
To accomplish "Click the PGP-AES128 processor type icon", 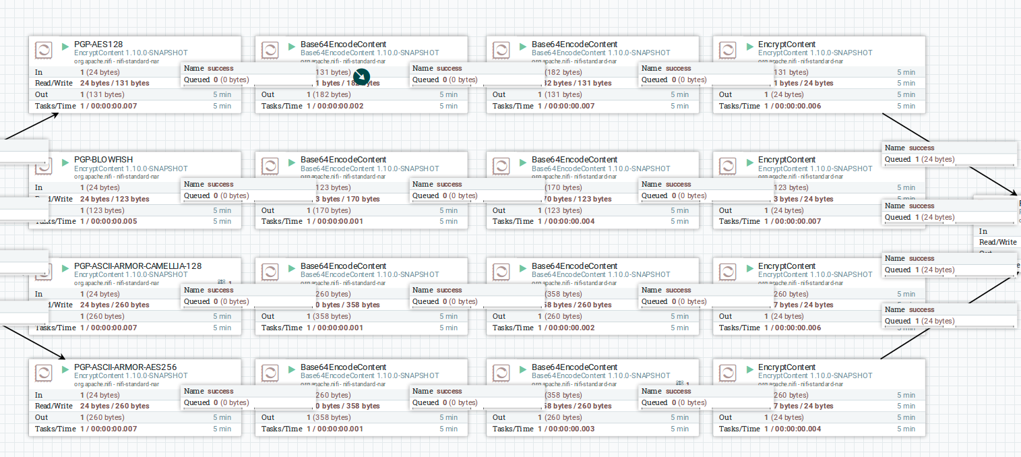I will [44, 51].
